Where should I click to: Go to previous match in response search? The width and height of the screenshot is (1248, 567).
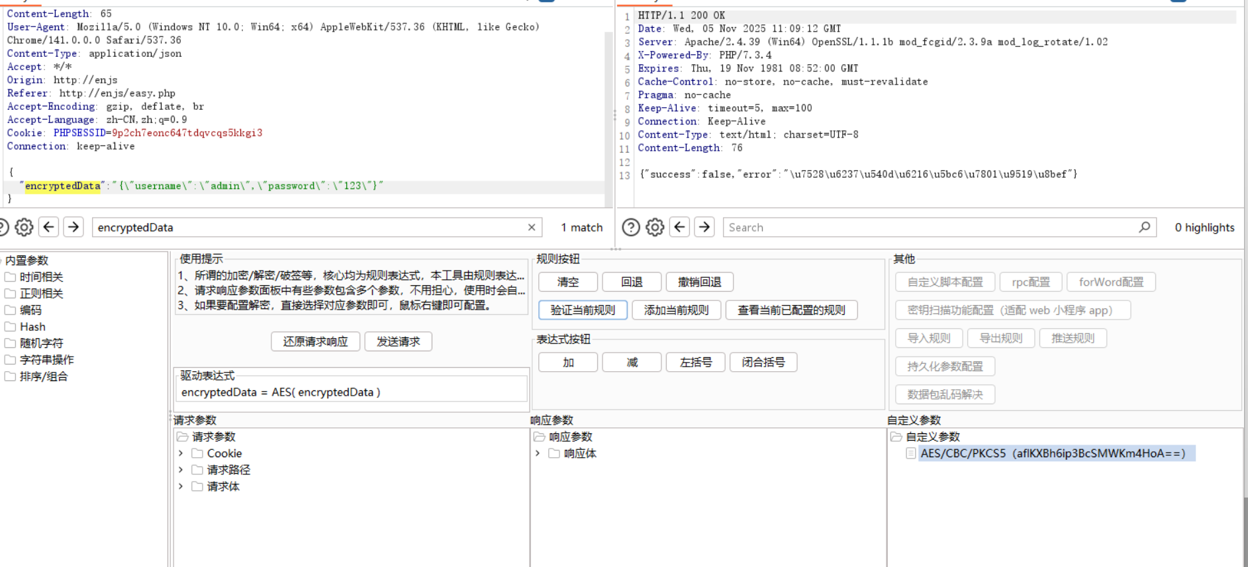click(680, 227)
